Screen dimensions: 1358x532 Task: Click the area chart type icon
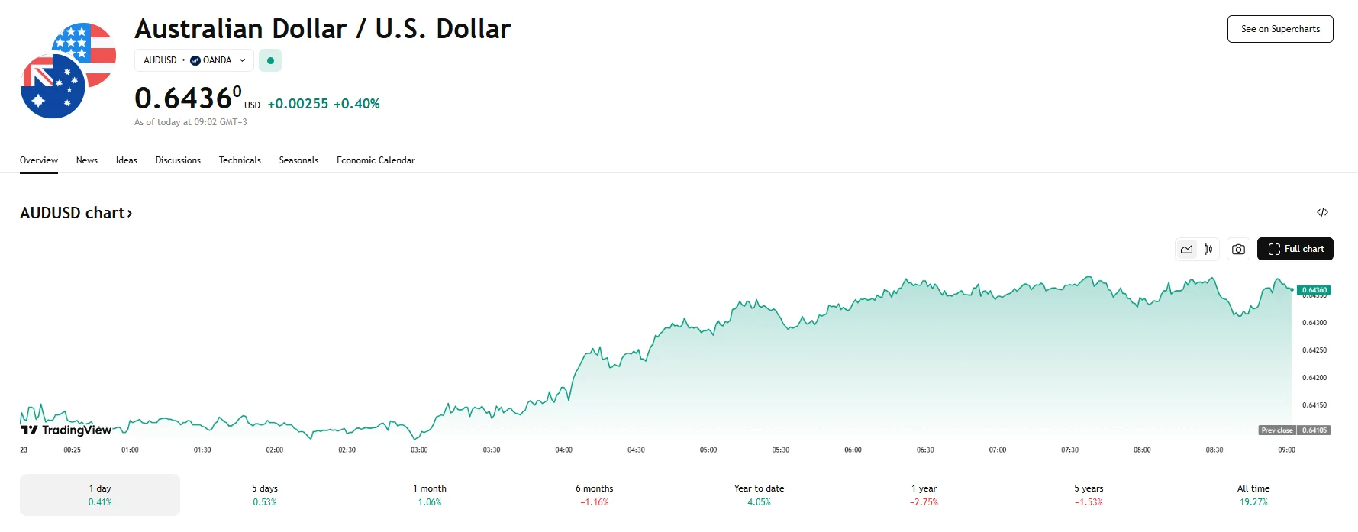(1186, 250)
